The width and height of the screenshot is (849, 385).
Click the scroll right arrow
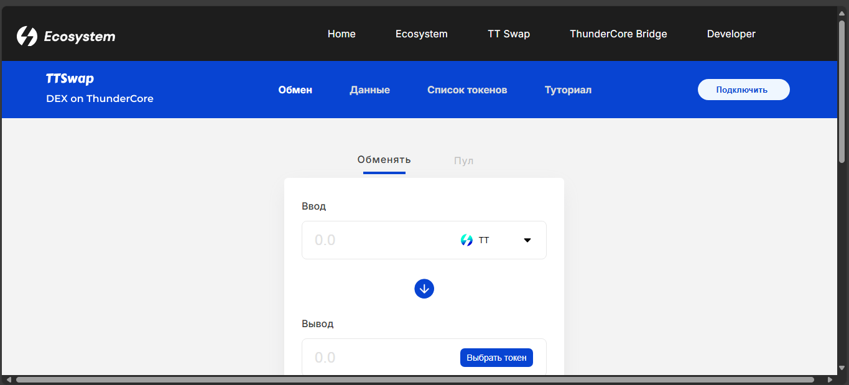pyautogui.click(x=830, y=379)
